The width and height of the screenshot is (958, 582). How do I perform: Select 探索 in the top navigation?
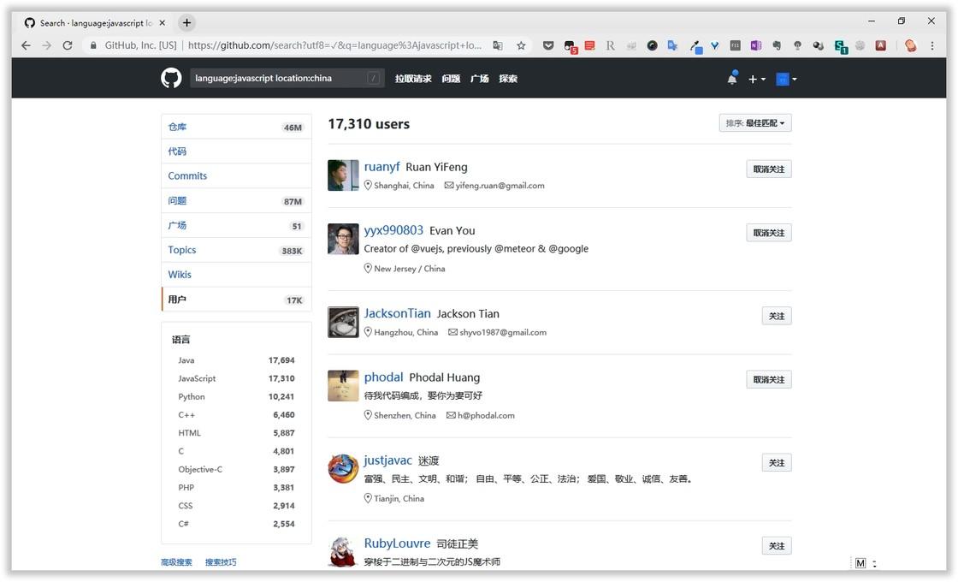pyautogui.click(x=508, y=78)
